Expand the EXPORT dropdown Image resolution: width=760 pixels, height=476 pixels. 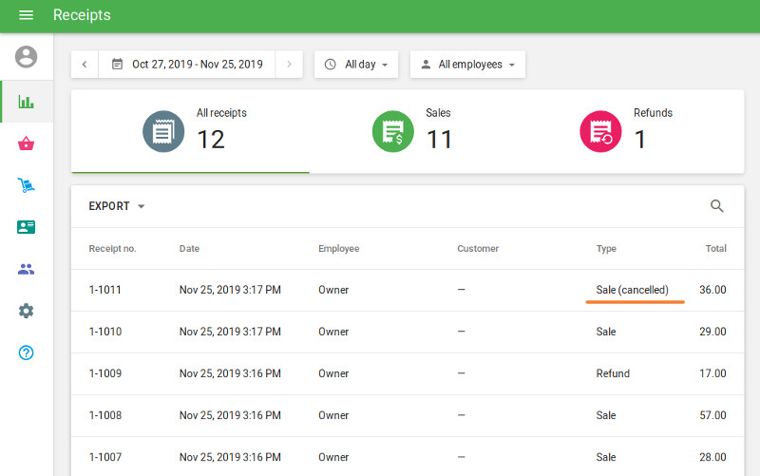click(x=117, y=206)
